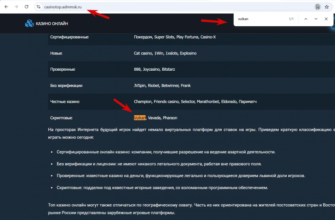Open the КАЗИНО ОНЛАЙН home link

pos(52,24)
